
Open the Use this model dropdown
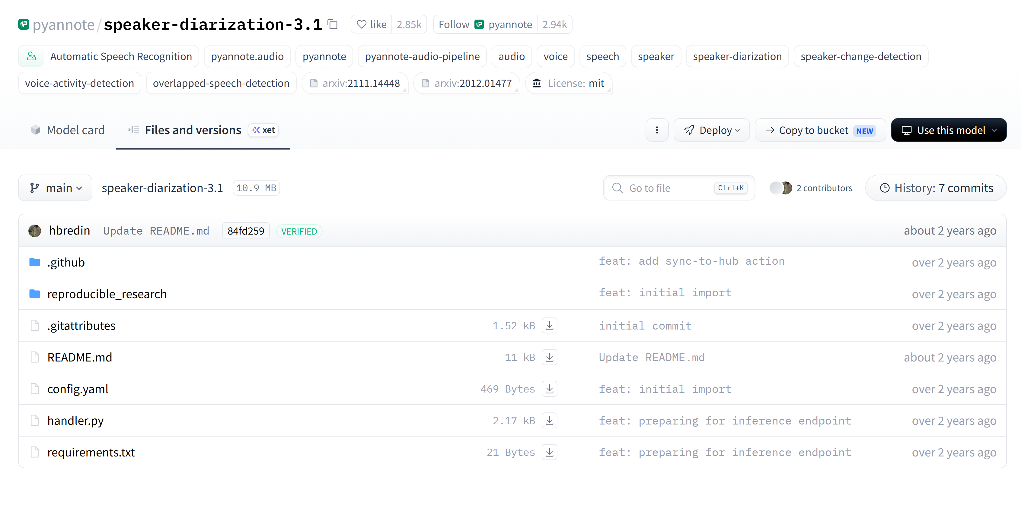[949, 130]
